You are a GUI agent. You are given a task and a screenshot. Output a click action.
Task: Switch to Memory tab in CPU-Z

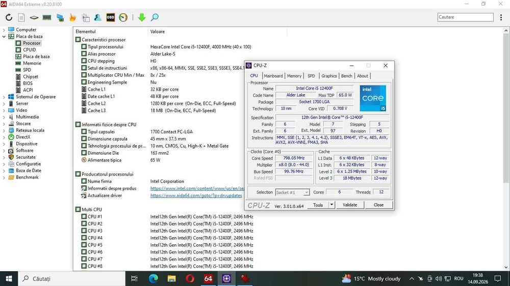pyautogui.click(x=294, y=76)
